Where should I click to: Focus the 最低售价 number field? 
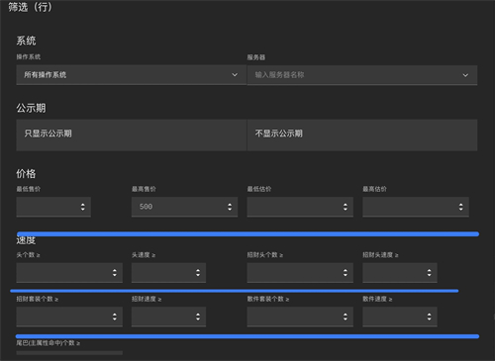(x=53, y=207)
